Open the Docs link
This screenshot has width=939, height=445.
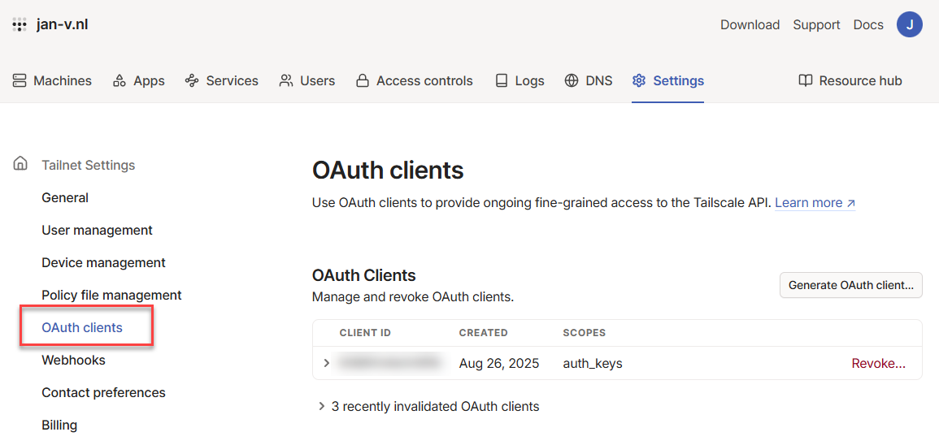868,25
